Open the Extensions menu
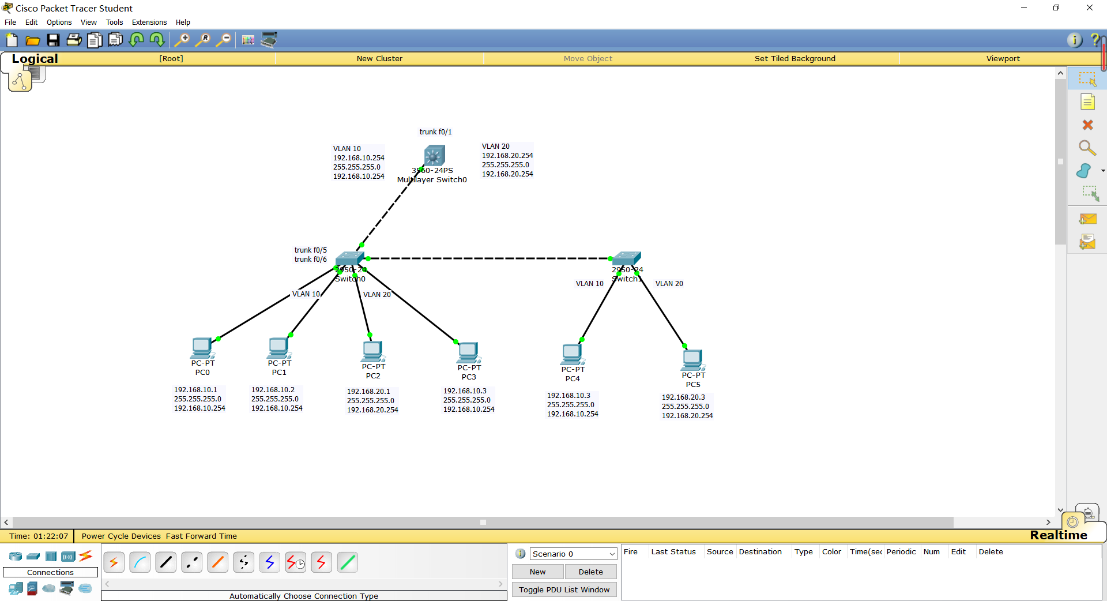The image size is (1107, 601). pyautogui.click(x=149, y=22)
